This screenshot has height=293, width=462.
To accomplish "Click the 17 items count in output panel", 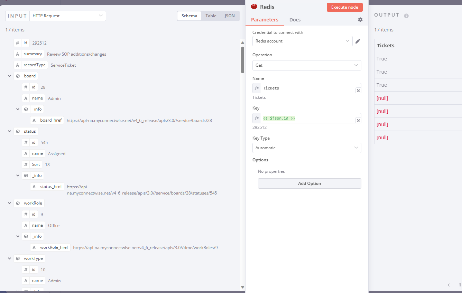I will 384,30.
